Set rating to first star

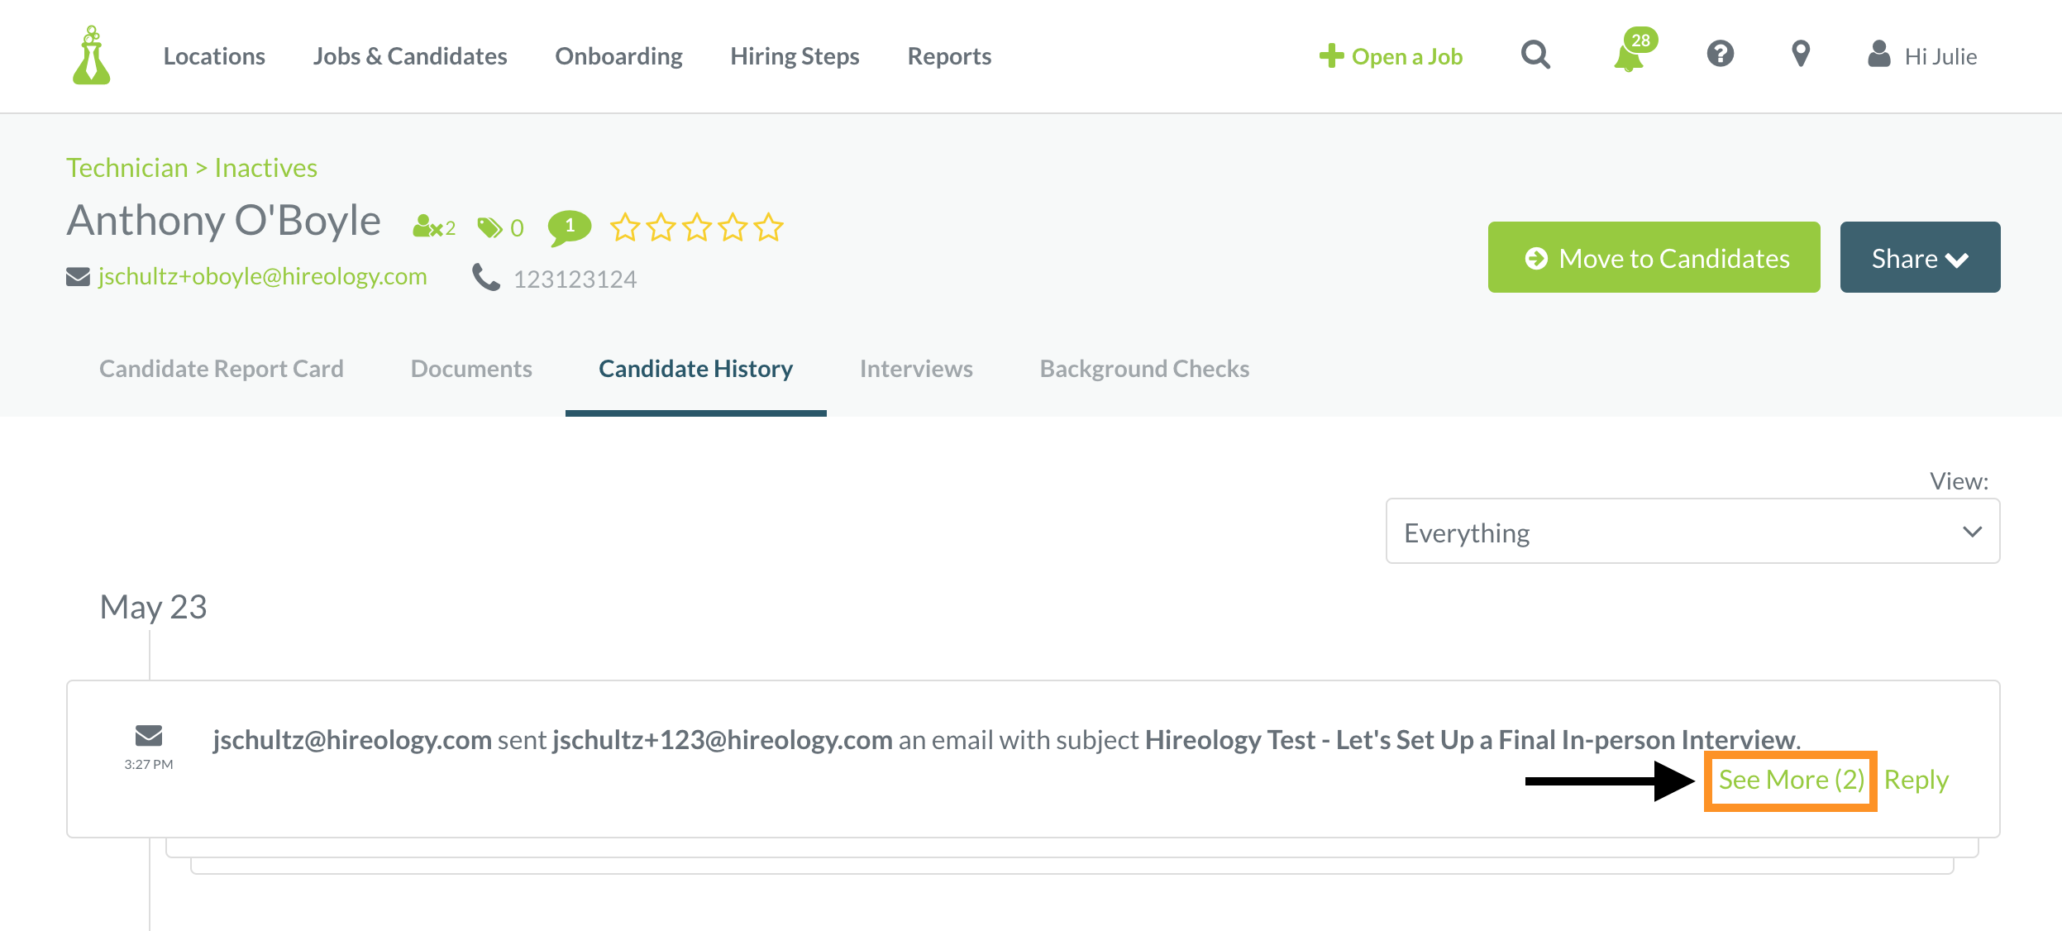pyautogui.click(x=625, y=227)
